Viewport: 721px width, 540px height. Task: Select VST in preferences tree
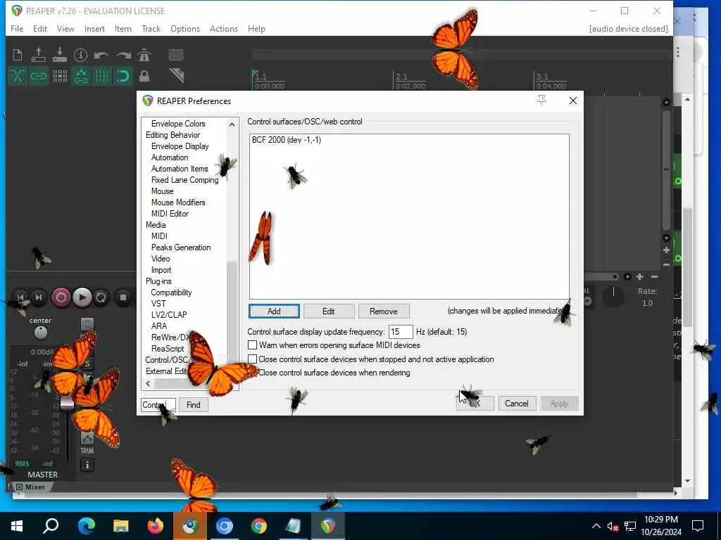click(158, 304)
